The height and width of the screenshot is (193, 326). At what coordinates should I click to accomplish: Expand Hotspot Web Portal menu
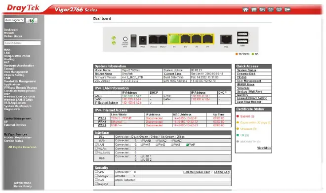[17, 56]
